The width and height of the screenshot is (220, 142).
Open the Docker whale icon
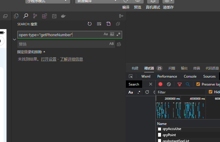click(x=63, y=16)
